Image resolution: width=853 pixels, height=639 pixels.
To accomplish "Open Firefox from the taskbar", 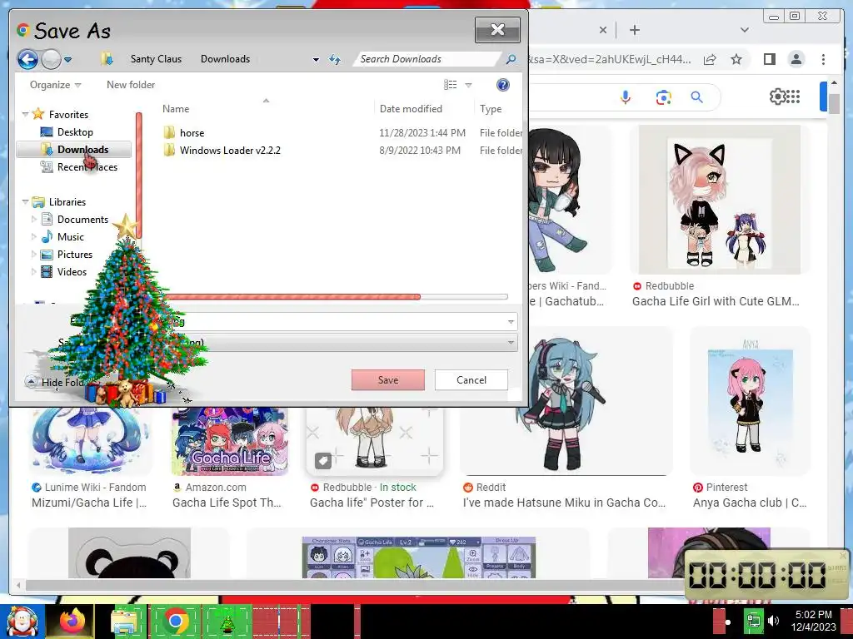I will [72, 622].
